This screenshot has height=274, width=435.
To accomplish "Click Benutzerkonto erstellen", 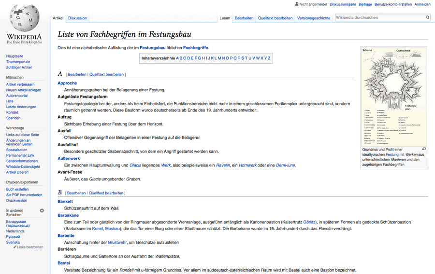I will 393,4.
